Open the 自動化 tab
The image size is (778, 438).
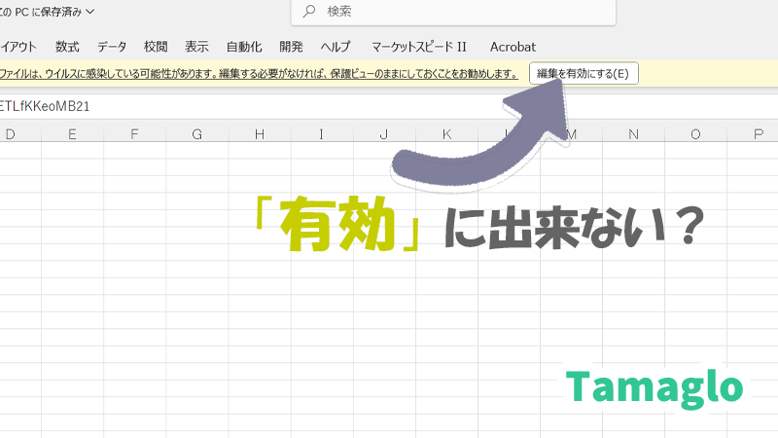243,47
